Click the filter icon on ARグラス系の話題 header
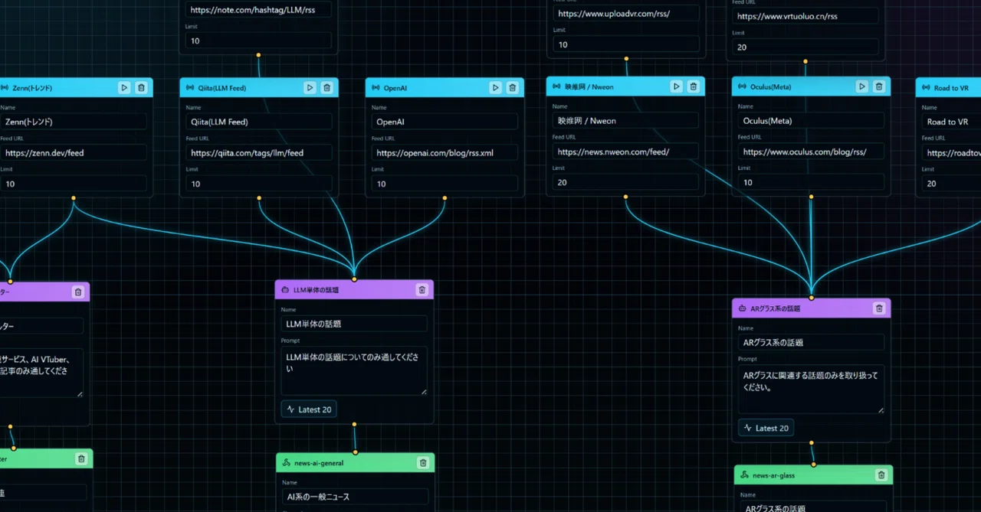Image resolution: width=981 pixels, height=512 pixels. [742, 308]
